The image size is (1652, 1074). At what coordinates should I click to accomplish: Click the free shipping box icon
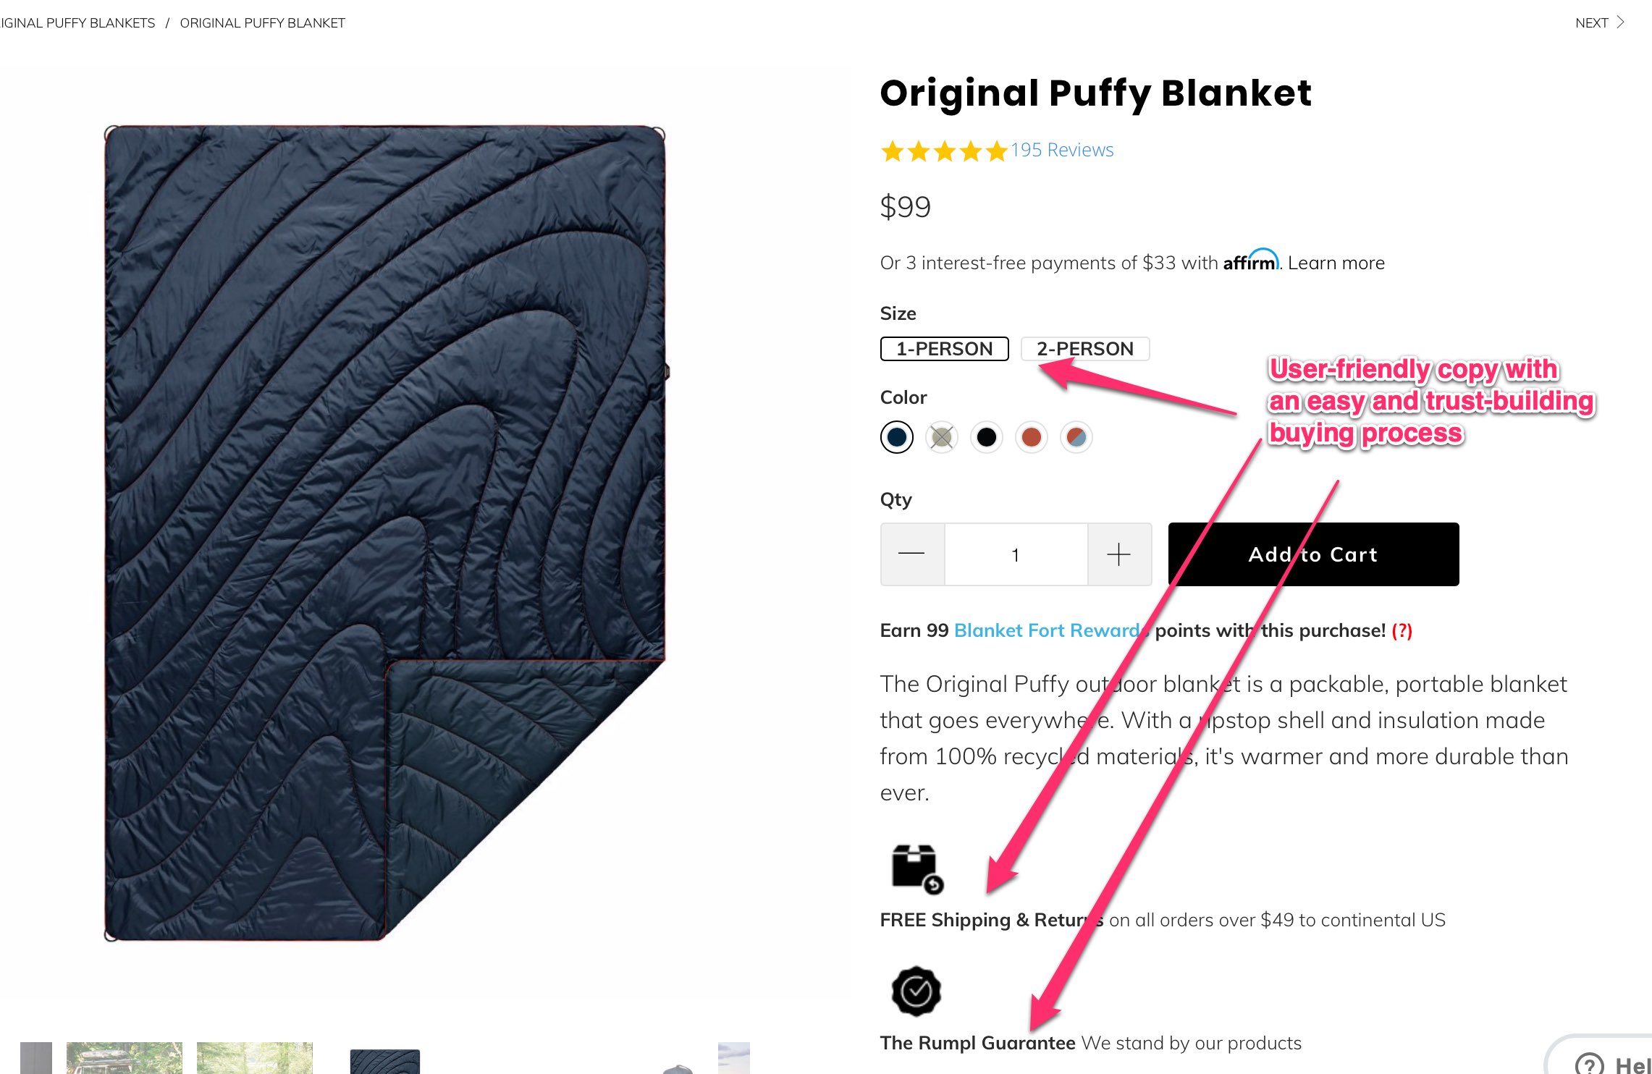(x=916, y=868)
